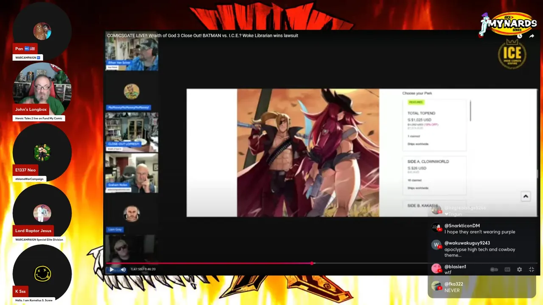The image size is (543, 305).
Task: Click the comic cover artwork image
Action: [308, 152]
